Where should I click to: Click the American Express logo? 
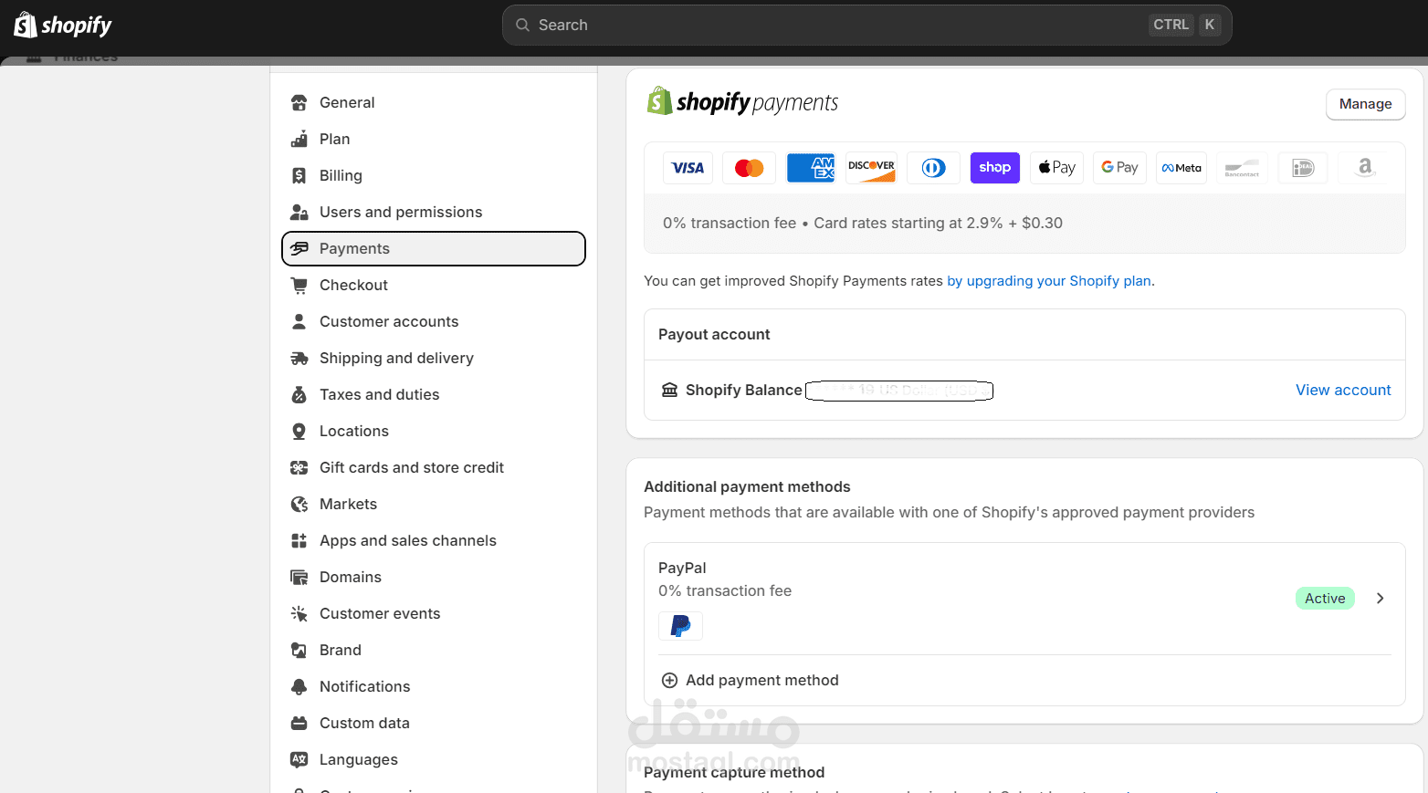[x=811, y=168]
